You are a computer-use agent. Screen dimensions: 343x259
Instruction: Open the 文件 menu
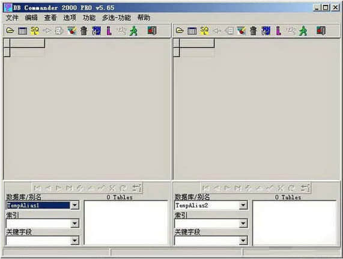point(12,17)
